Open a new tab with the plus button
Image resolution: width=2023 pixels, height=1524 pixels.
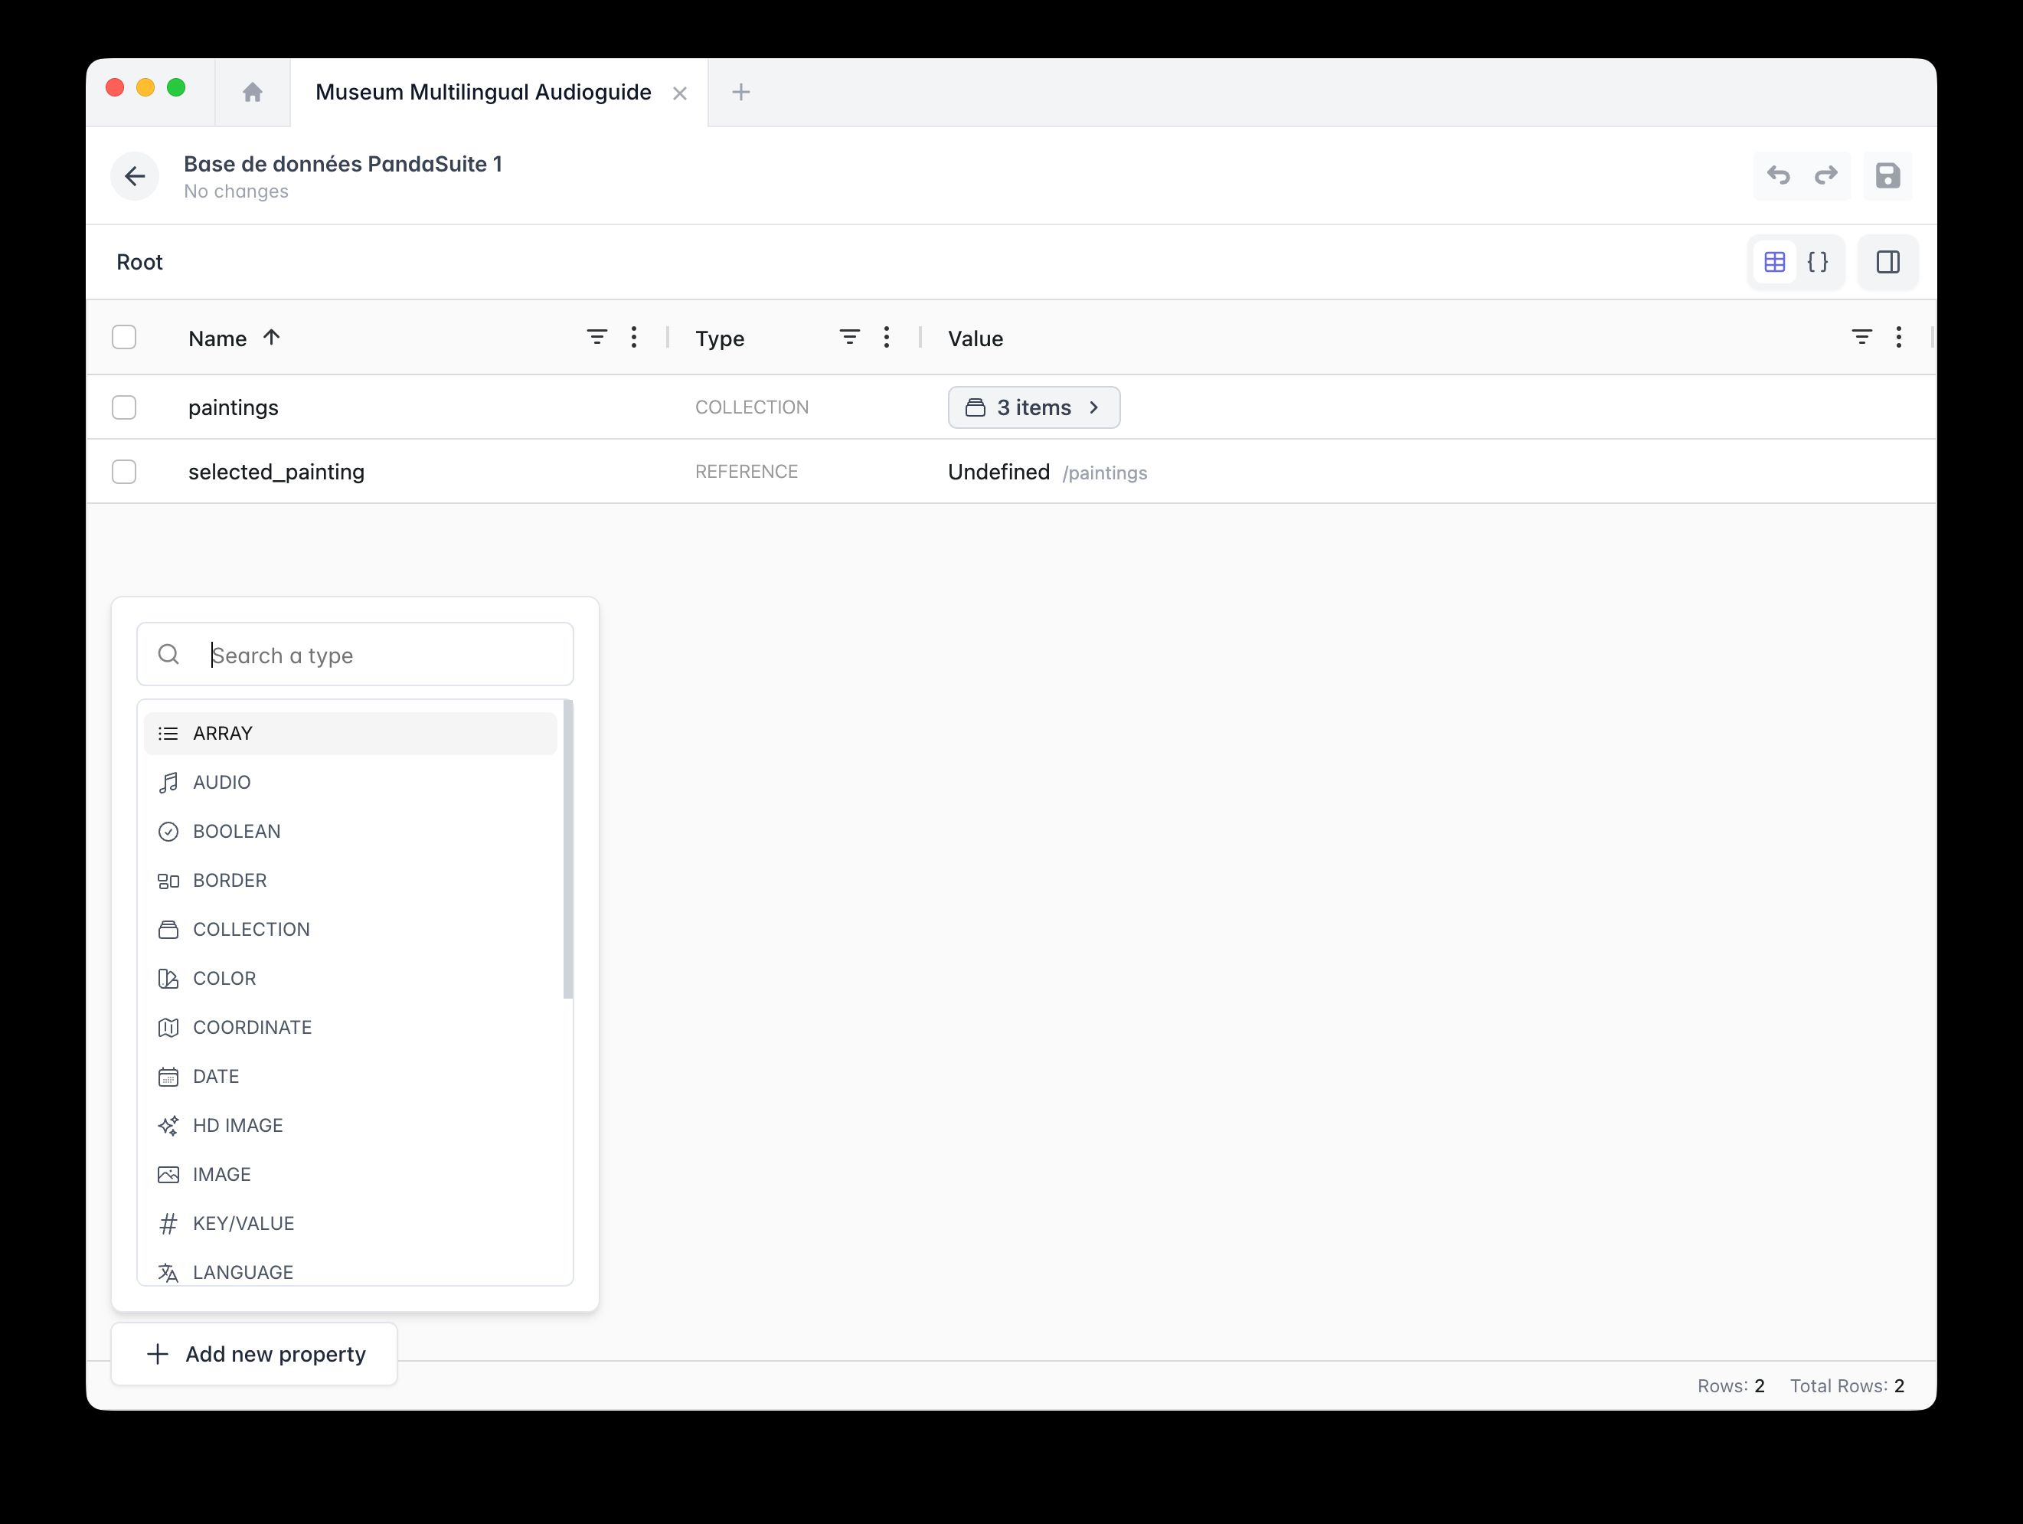click(740, 91)
